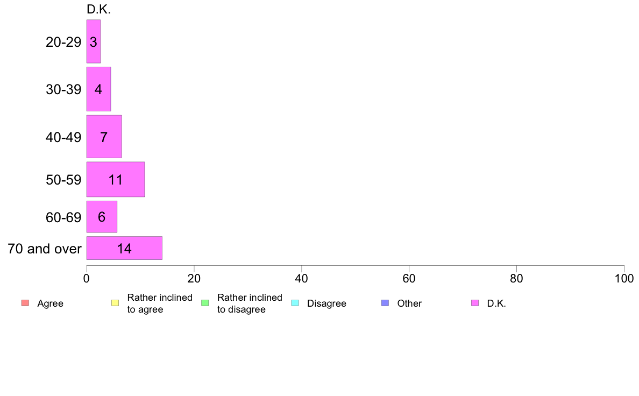The image size is (639, 396).
Task: Click the 50-59 bar showing 11
Action: [115, 180]
